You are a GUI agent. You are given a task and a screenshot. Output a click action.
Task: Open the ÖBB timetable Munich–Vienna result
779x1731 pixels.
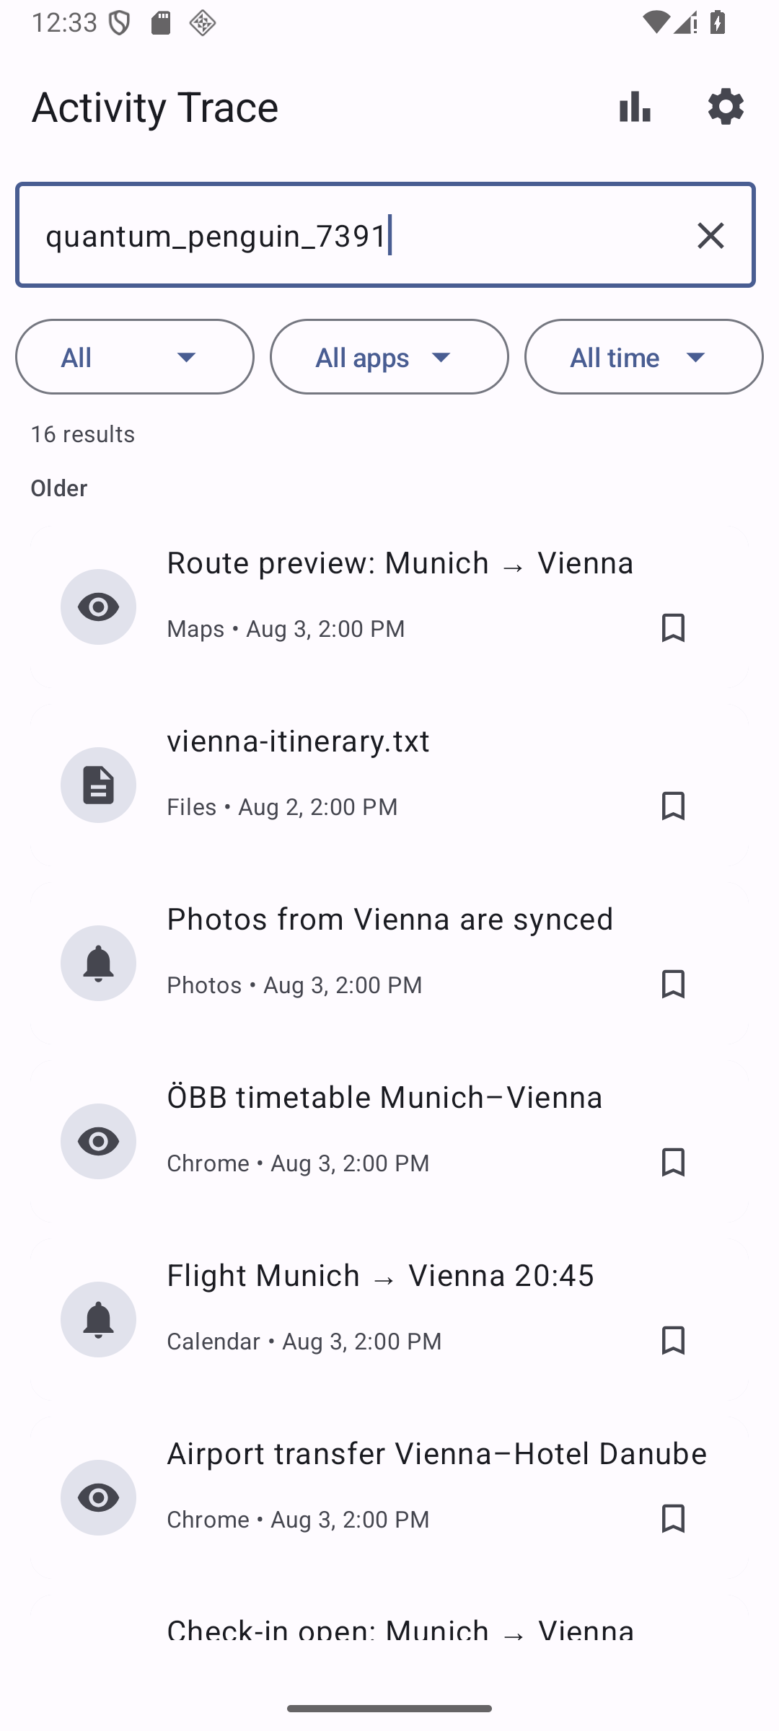pos(389,1141)
